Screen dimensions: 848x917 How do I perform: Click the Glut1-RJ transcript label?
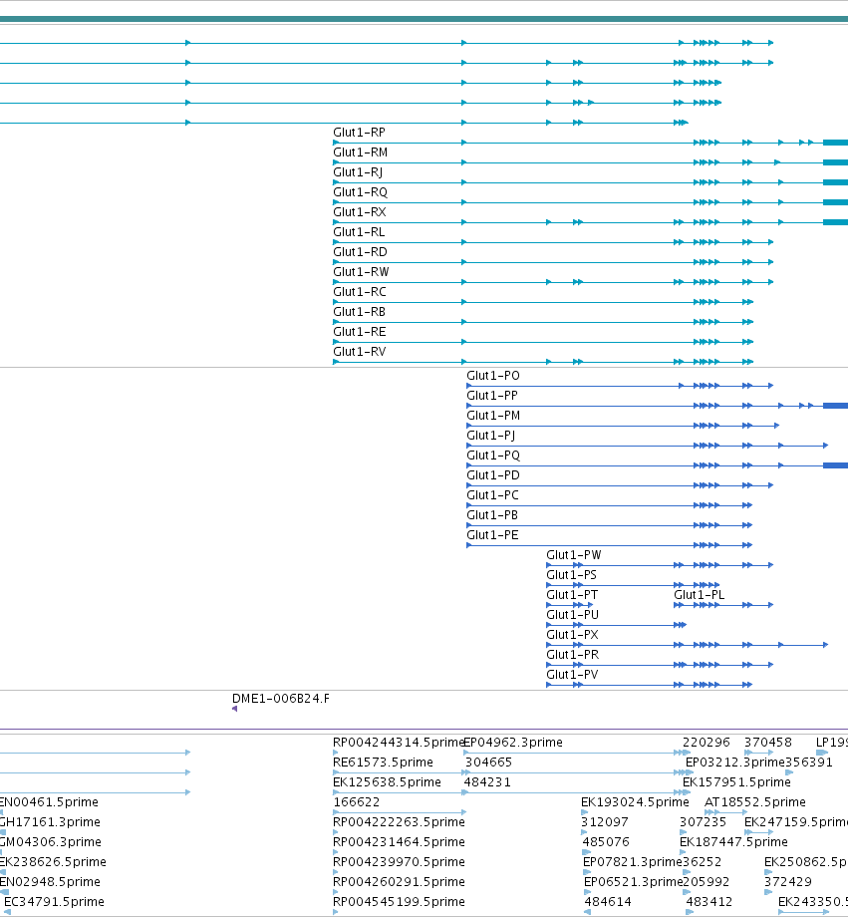click(358, 172)
